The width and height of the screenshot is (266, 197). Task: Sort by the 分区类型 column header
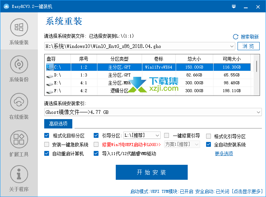[x=119, y=59]
